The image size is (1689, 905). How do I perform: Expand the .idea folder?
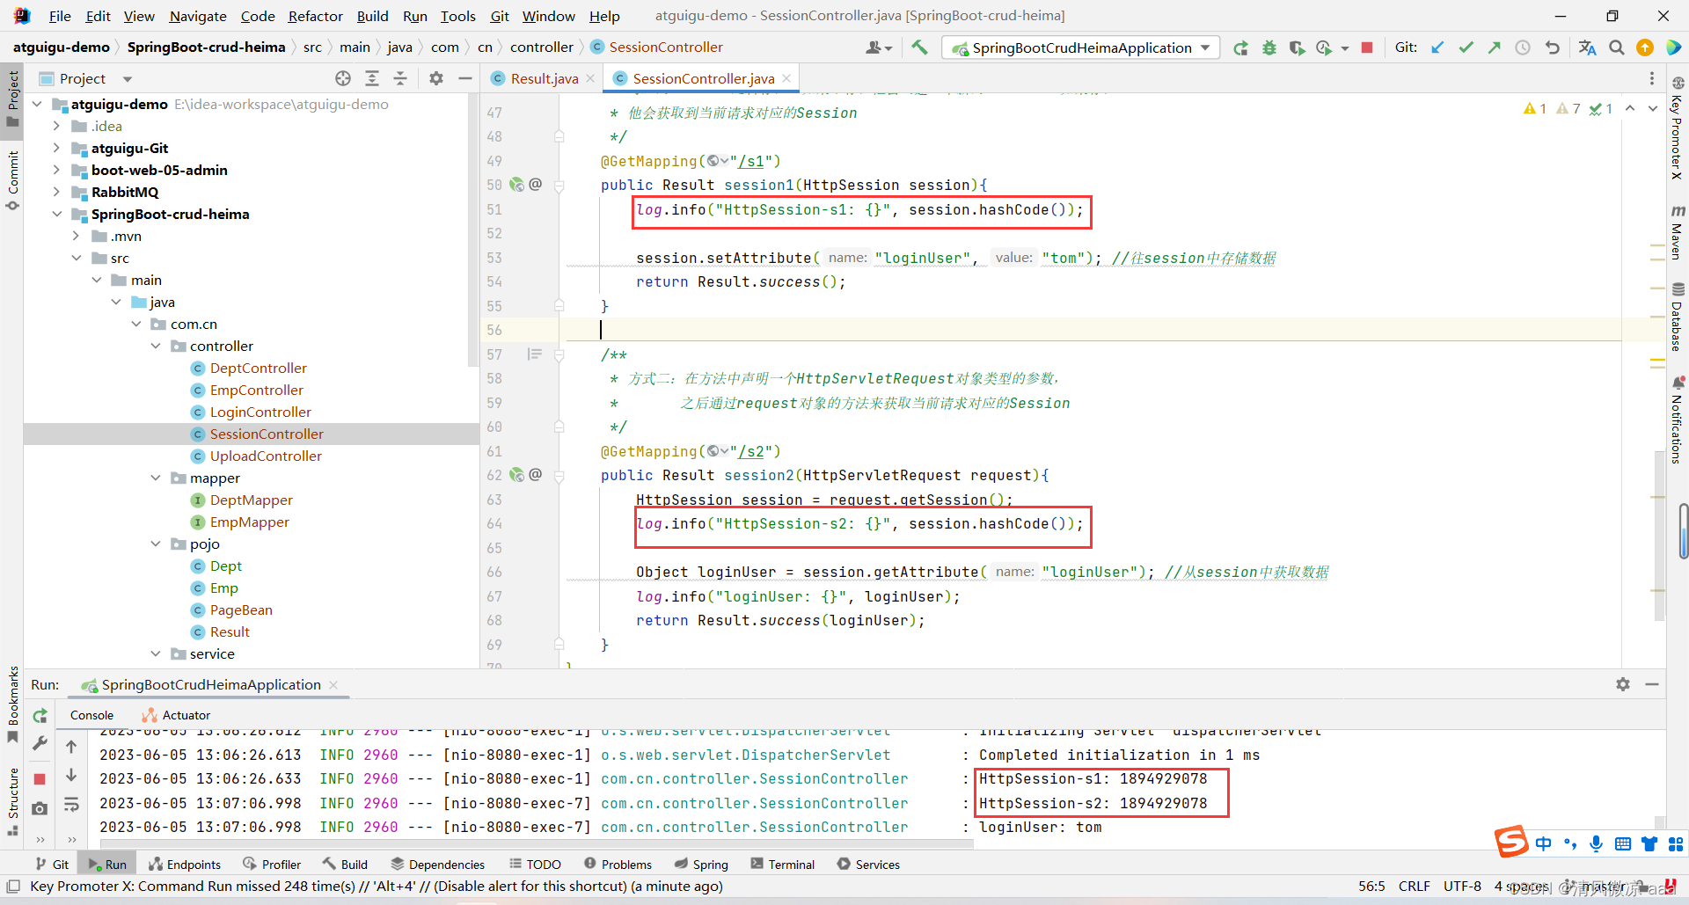click(56, 127)
